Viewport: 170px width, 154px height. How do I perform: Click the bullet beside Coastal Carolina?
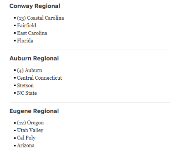15,18
